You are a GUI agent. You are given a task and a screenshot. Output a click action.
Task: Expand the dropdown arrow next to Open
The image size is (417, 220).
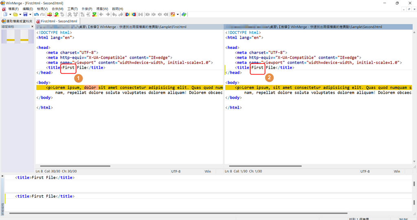(20, 14)
